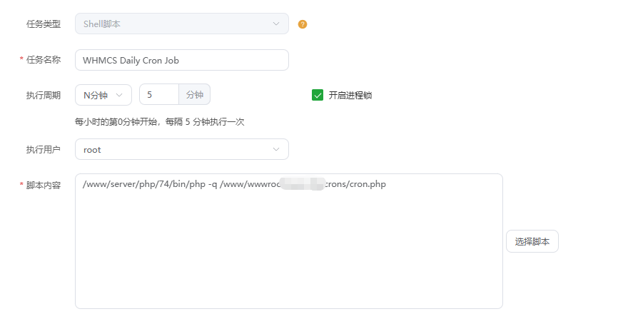
Task: Toggle the 开启进程锁 checkbox
Action: [x=318, y=96]
